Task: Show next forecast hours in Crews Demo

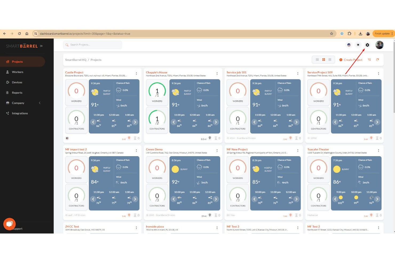Action: (x=216, y=199)
